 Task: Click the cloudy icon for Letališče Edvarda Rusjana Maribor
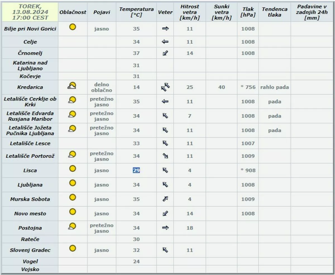(x=73, y=114)
